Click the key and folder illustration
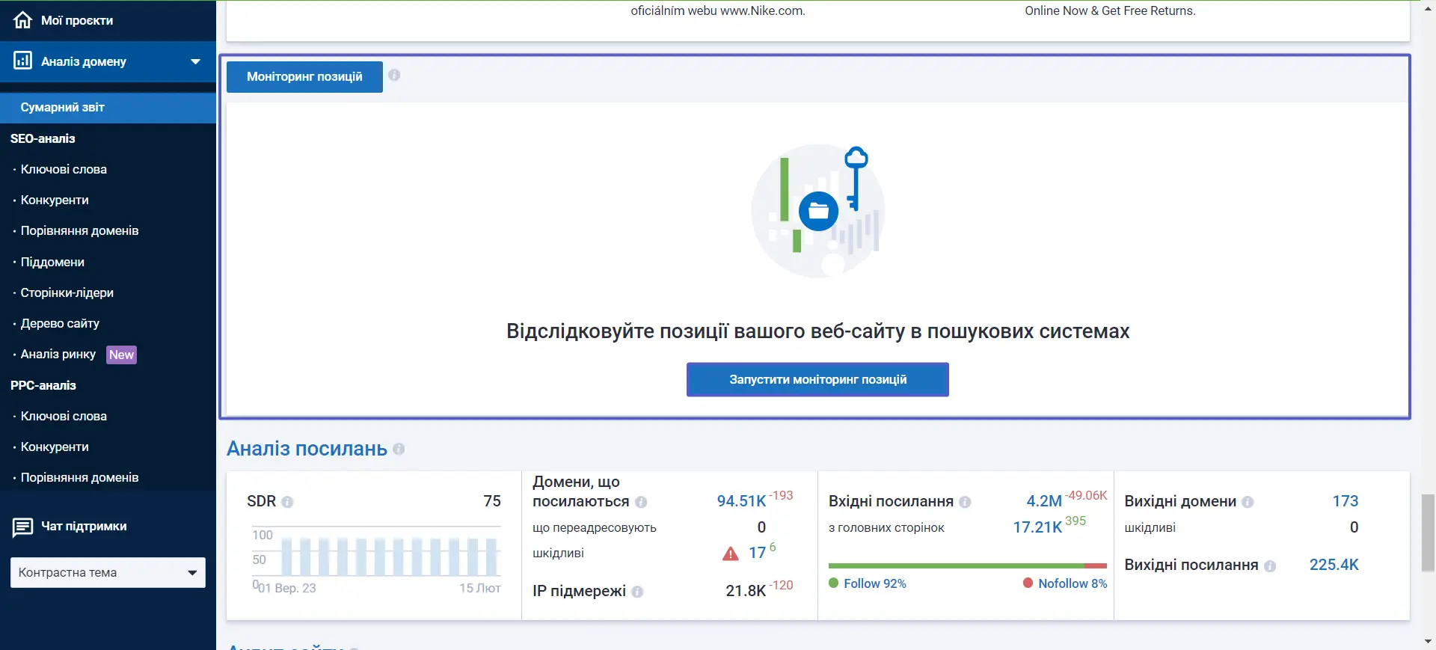The image size is (1436, 650). [818, 211]
